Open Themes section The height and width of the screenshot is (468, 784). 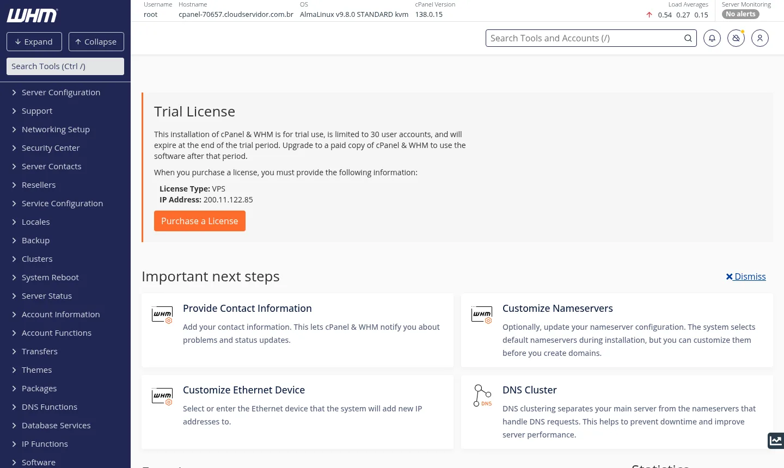click(x=65, y=370)
